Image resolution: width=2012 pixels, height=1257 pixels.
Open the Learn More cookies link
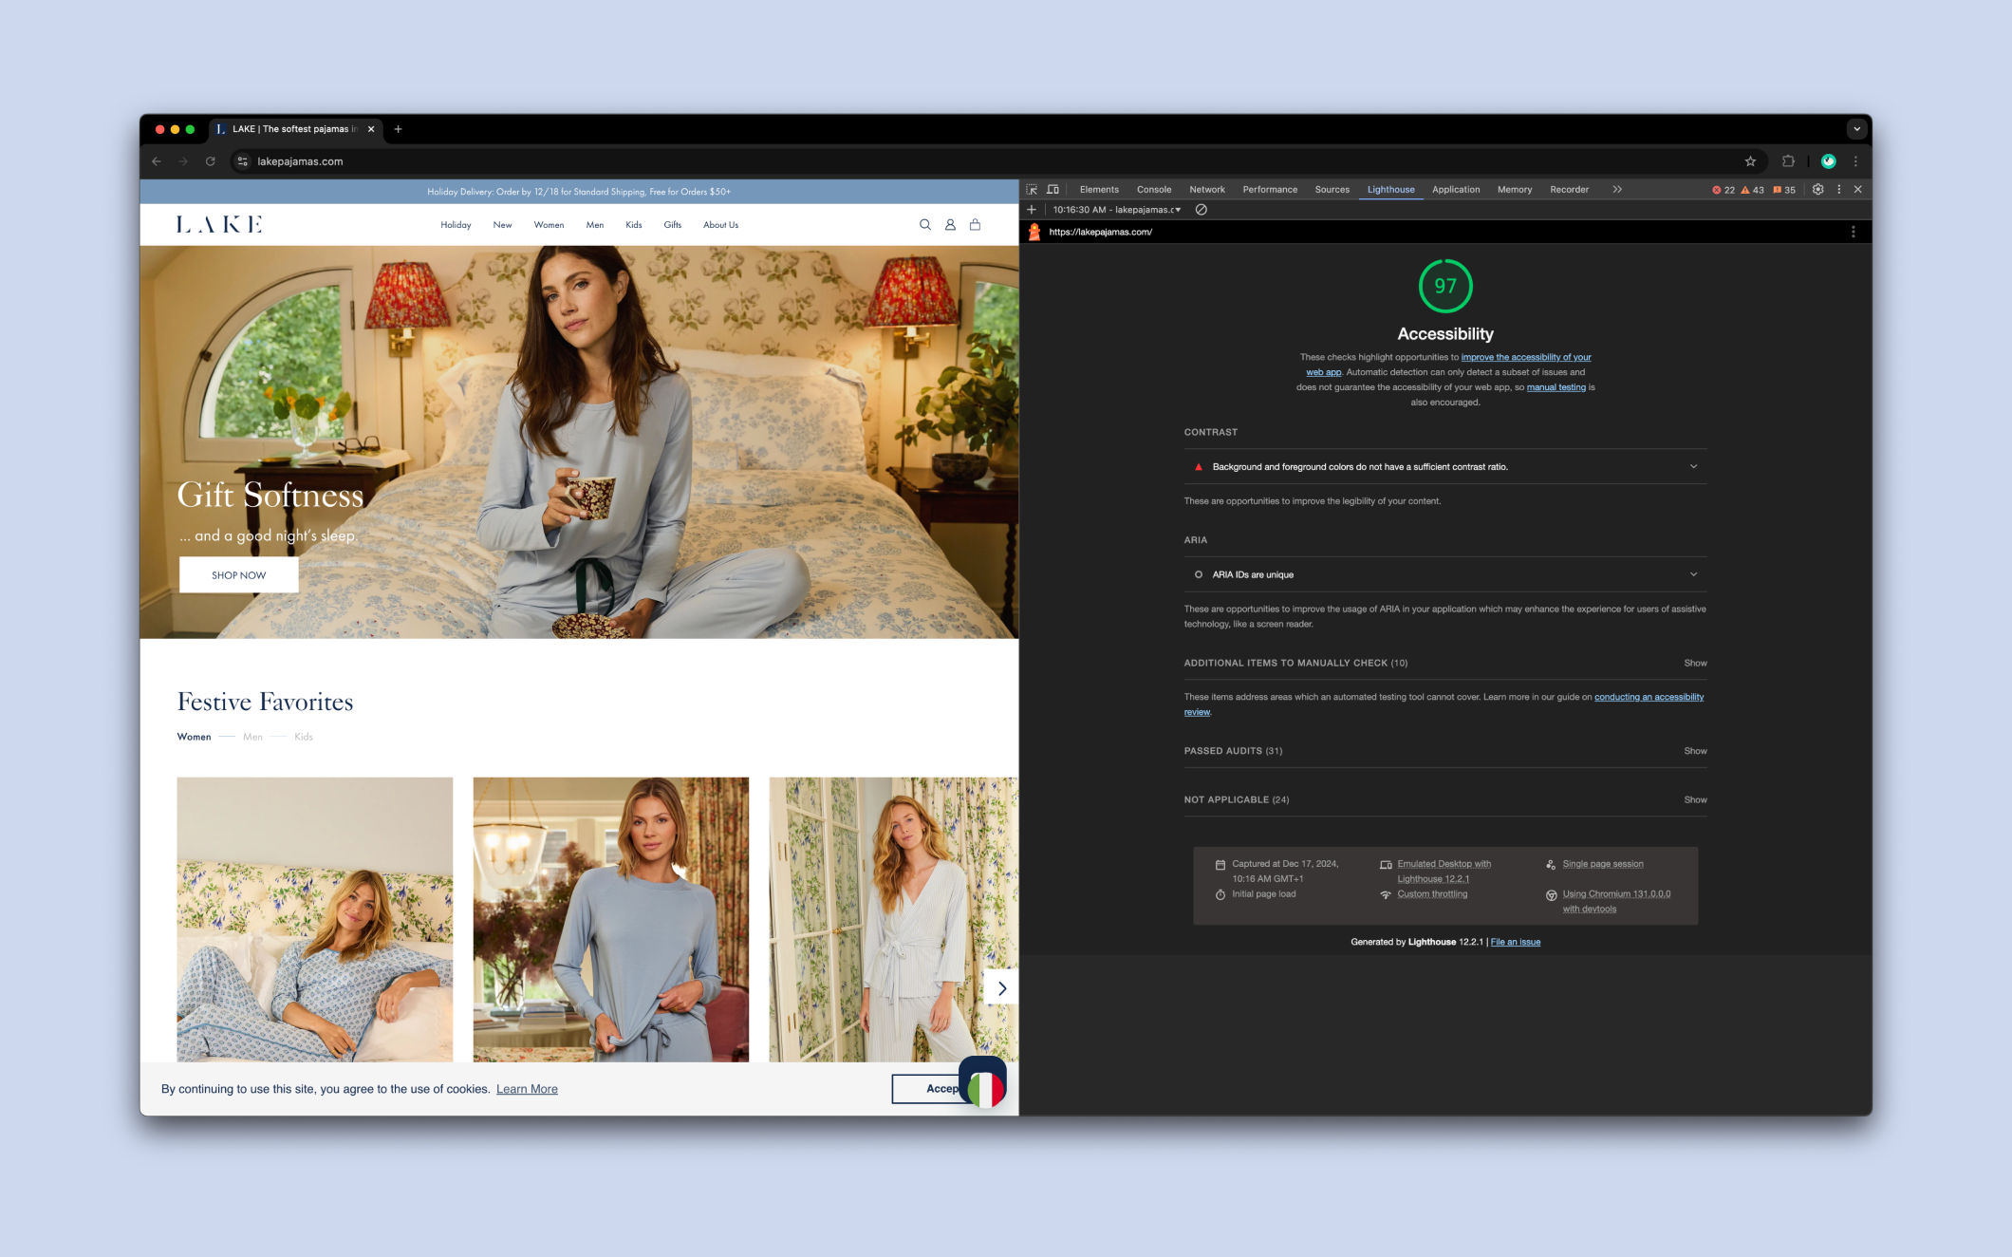coord(527,1089)
